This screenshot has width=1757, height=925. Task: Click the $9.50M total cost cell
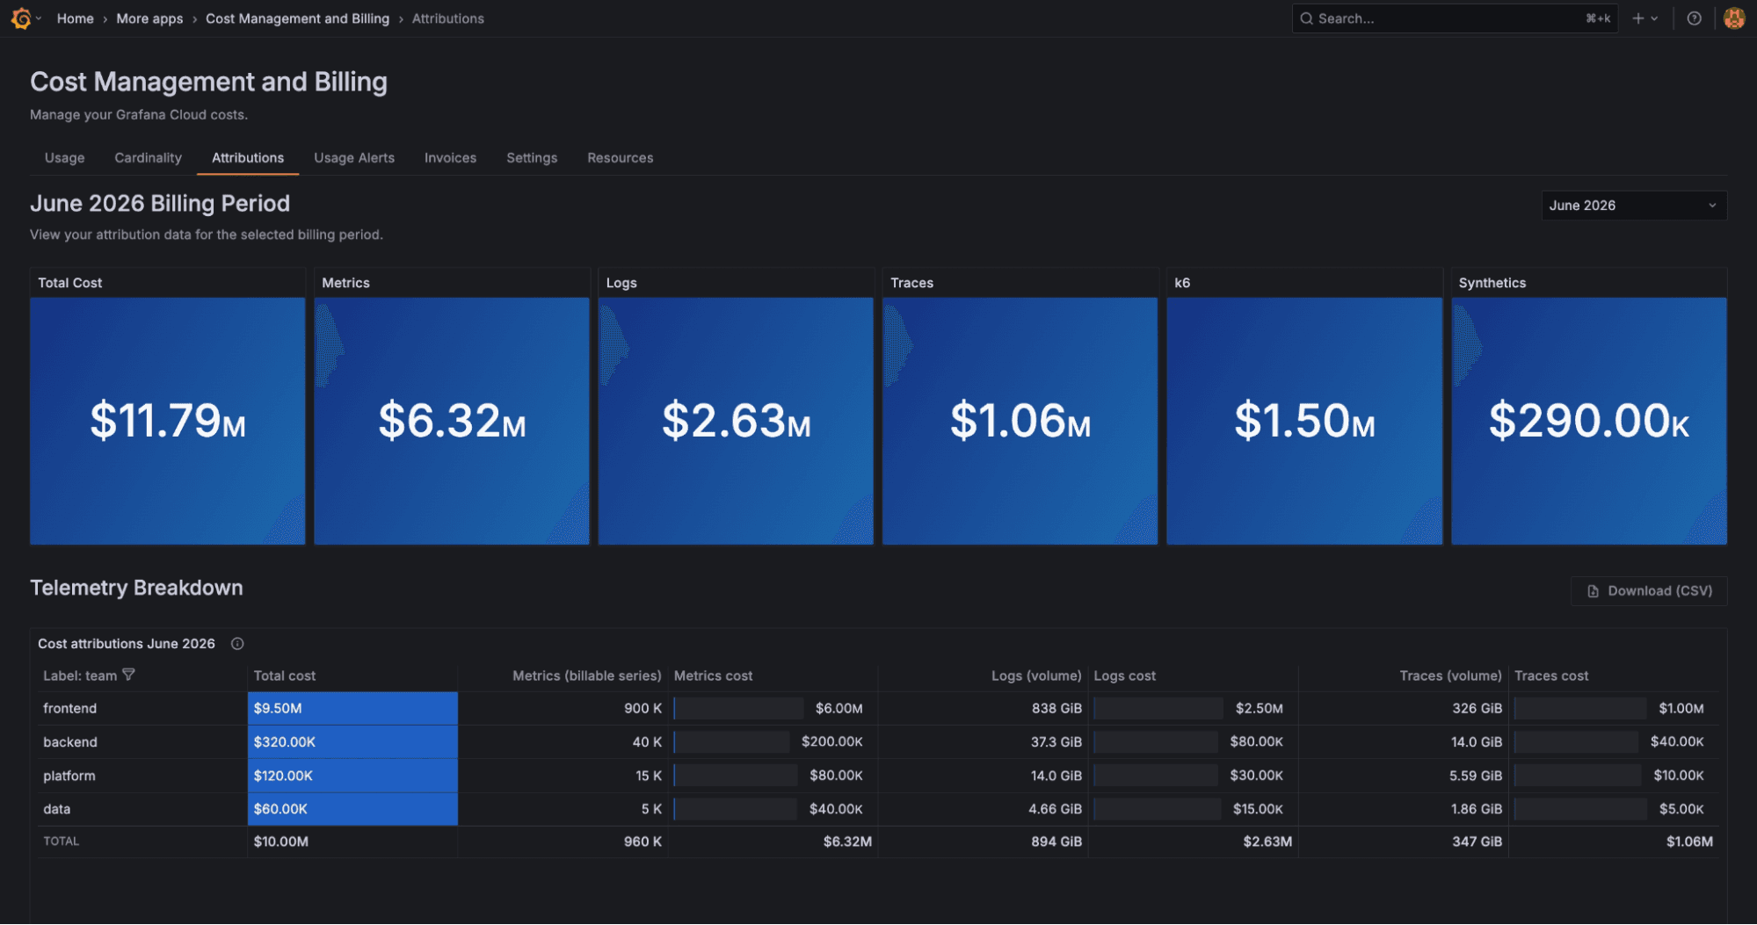(352, 708)
